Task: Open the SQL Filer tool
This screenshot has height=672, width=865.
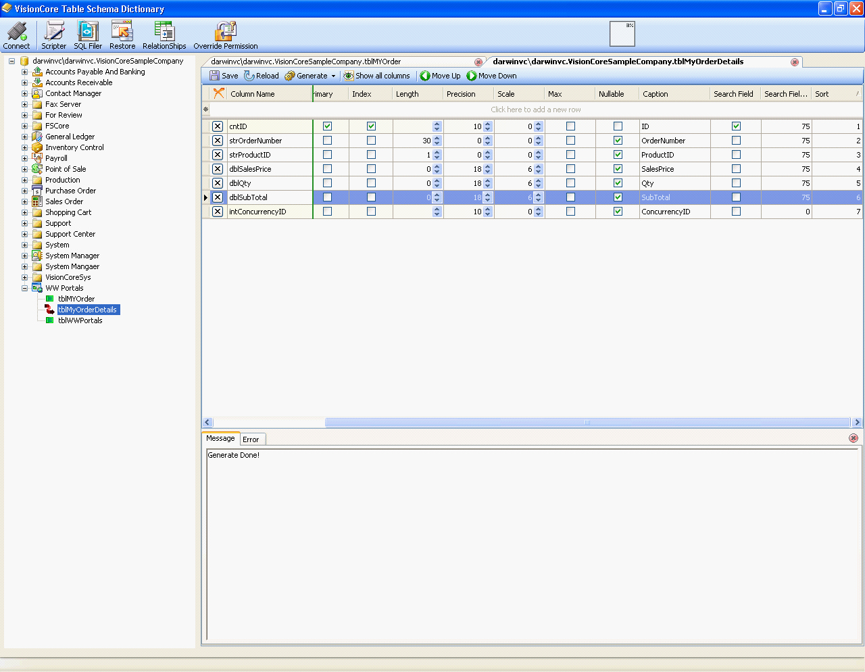Action: tap(88, 35)
